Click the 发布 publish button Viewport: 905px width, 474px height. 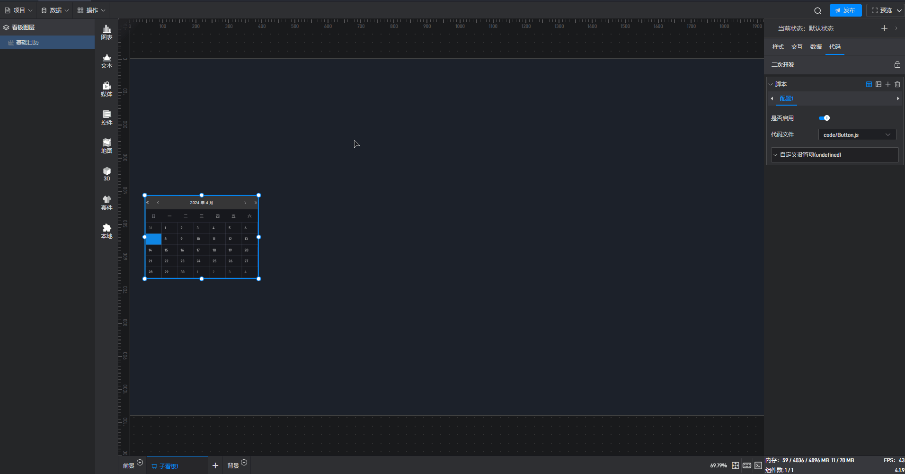[x=845, y=10]
